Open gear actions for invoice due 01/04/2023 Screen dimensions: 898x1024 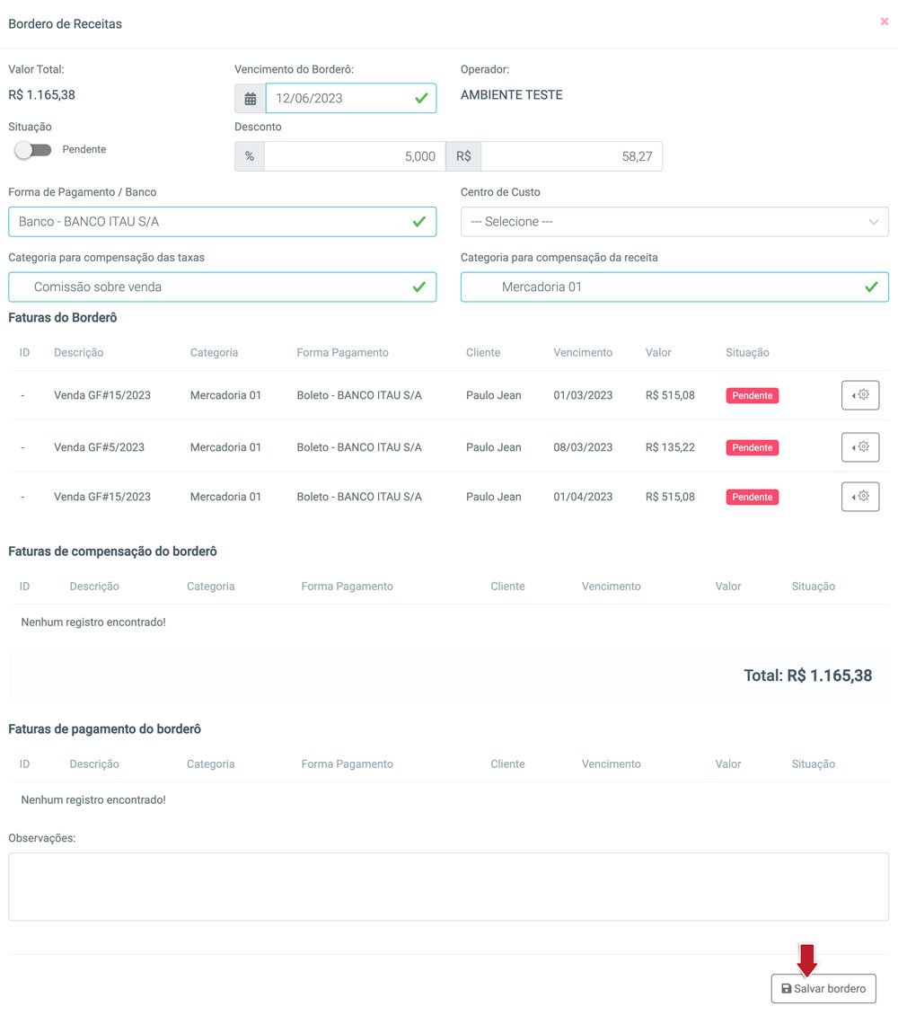[860, 497]
